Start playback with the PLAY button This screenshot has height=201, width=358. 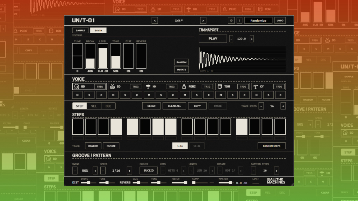coord(213,39)
